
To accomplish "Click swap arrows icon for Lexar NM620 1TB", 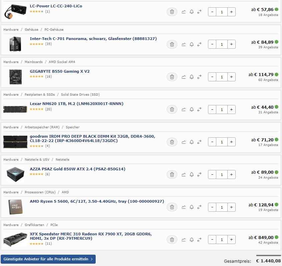I will pyautogui.click(x=199, y=110).
